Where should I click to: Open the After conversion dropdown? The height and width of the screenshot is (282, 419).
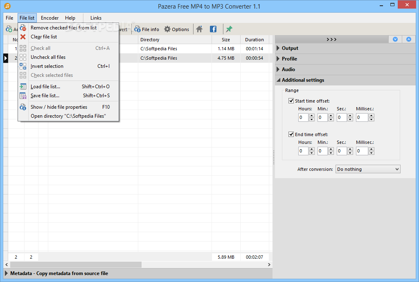(x=368, y=169)
